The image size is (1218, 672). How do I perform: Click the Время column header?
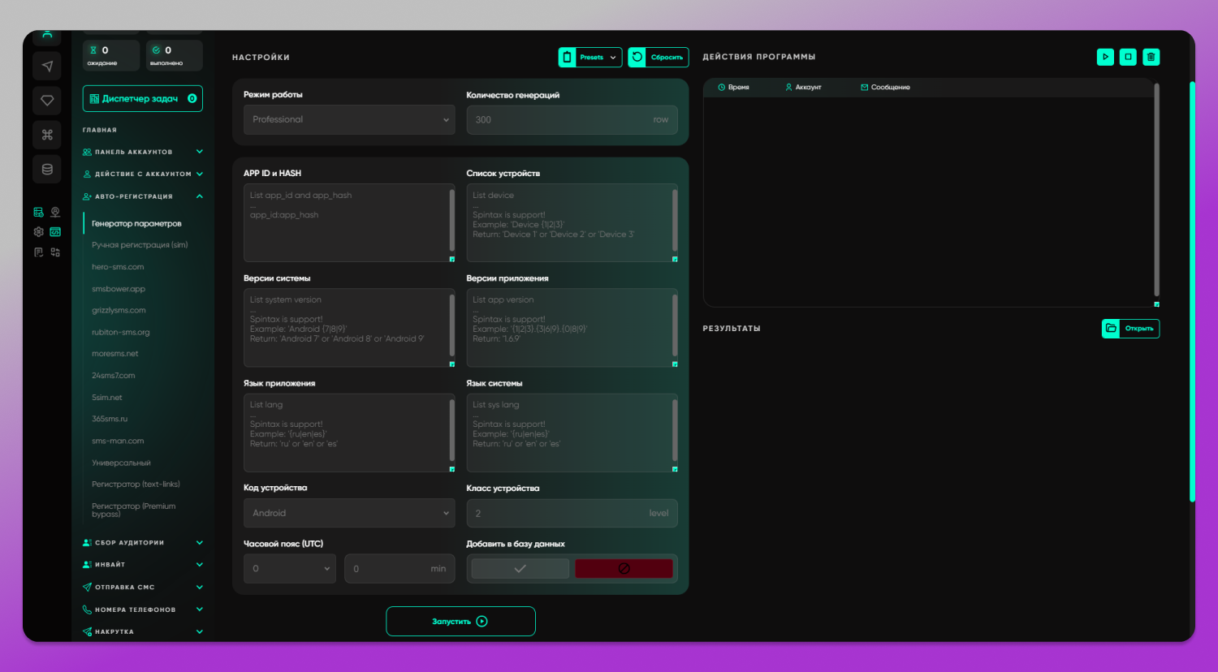pos(733,87)
